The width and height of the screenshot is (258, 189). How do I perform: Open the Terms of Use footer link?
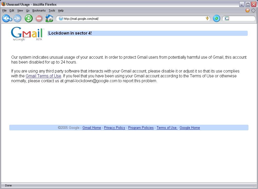167,128
